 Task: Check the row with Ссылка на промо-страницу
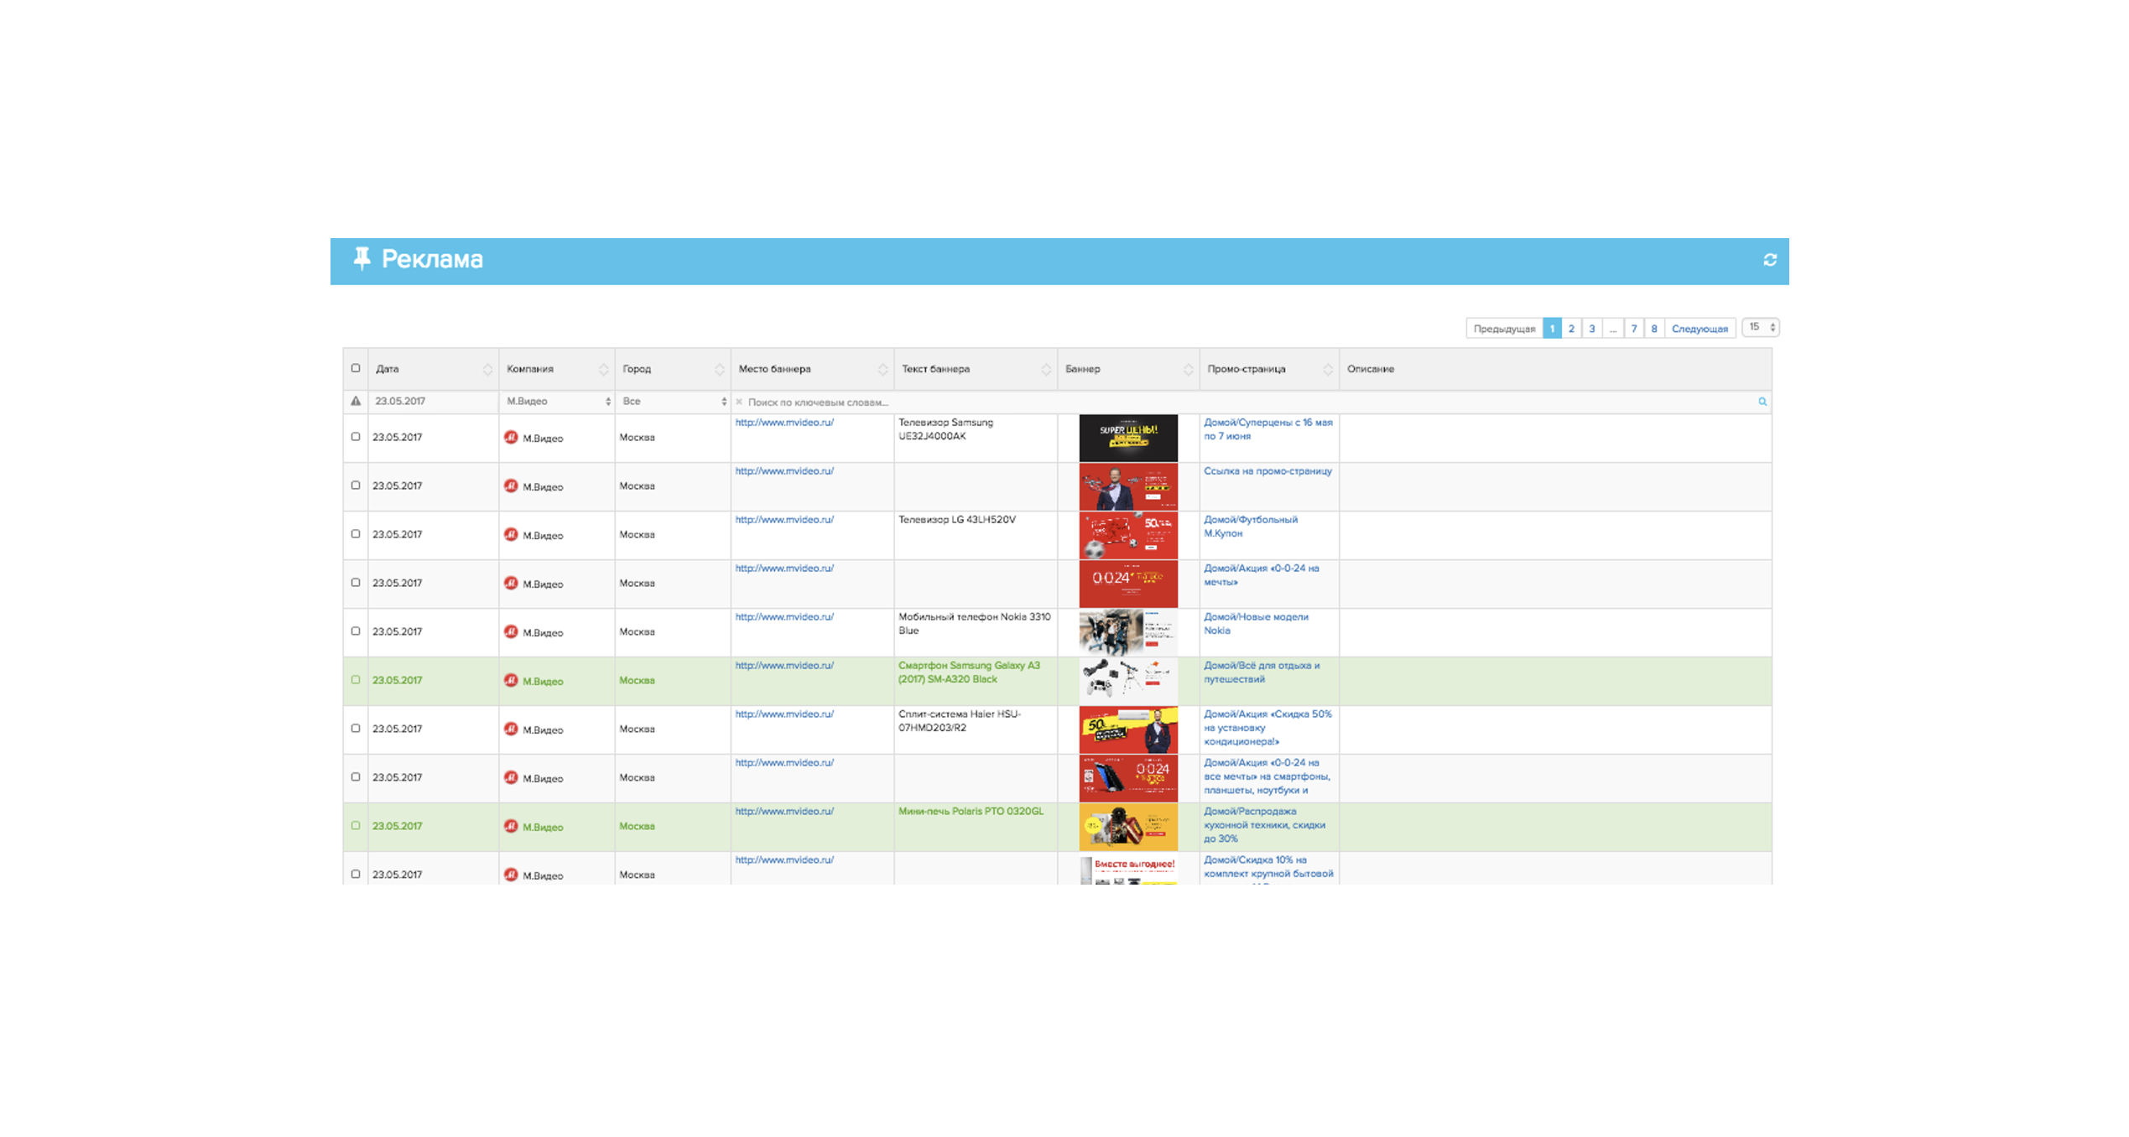pos(356,485)
